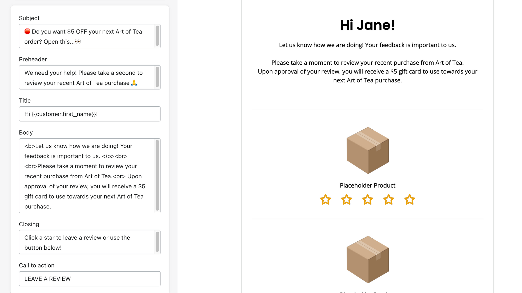Viewport: 522px width, 293px height.
Task: Click the third rating star
Action: [367, 200]
